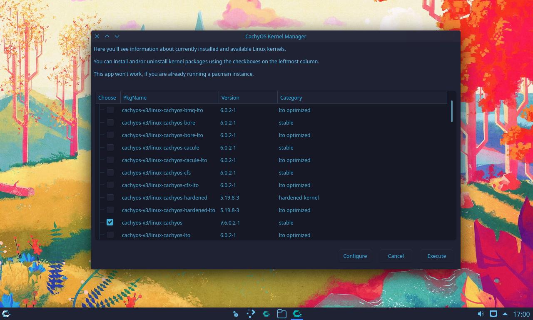The height and width of the screenshot is (320, 533).
Task: Maximize the Kernel Manager window
Action: click(107, 36)
